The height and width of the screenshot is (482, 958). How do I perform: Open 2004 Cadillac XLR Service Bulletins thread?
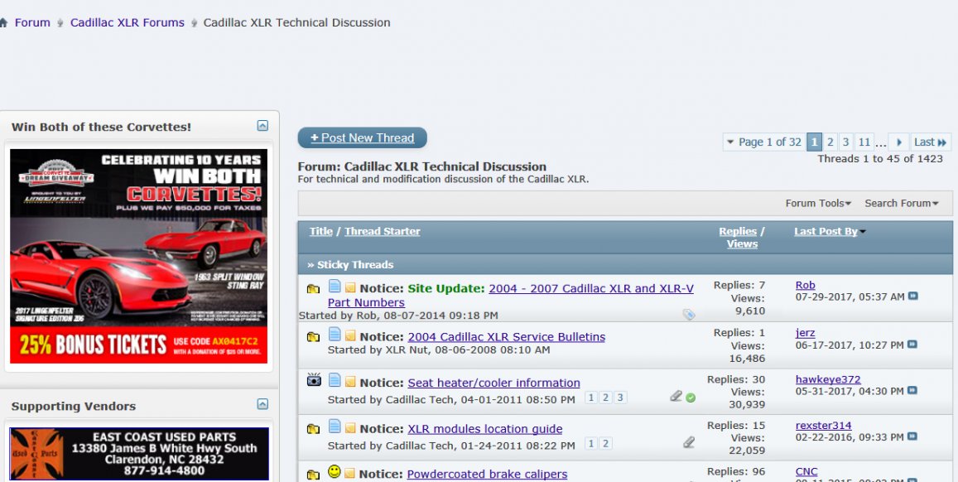tap(507, 336)
